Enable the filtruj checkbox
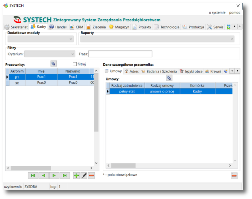252x199 pixels. coord(75,64)
